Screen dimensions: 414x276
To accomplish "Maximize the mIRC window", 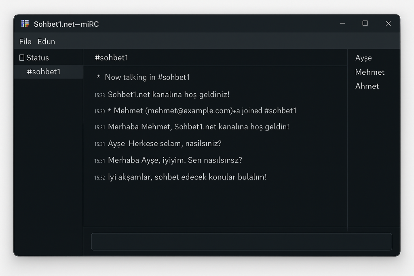I will [365, 23].
